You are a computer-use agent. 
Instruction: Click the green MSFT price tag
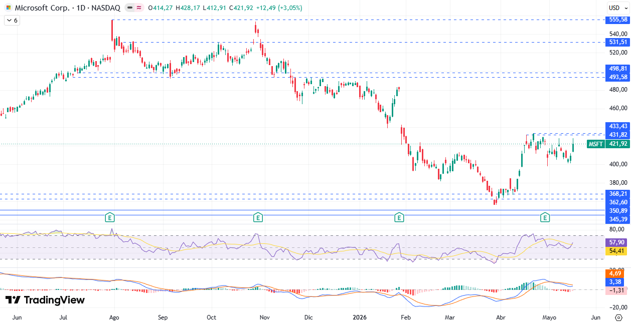point(596,144)
